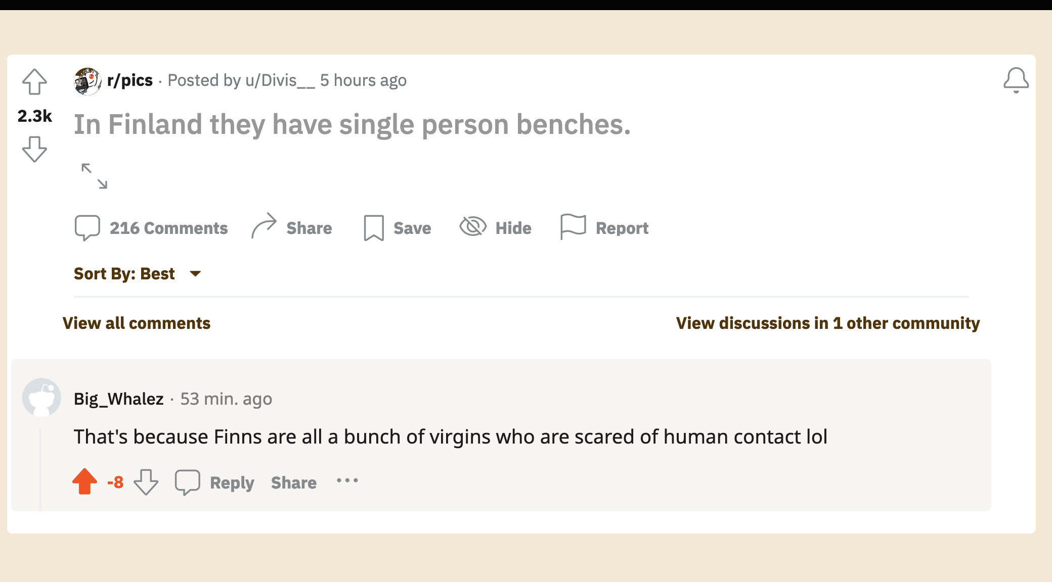Open the Sort By: Best dropdown
This screenshot has width=1052, height=582.
(138, 274)
